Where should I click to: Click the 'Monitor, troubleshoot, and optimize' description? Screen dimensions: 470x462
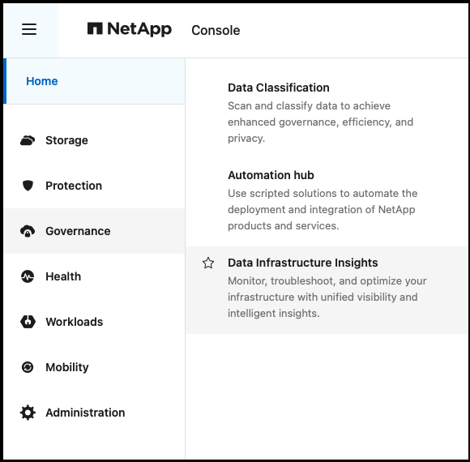point(327,297)
